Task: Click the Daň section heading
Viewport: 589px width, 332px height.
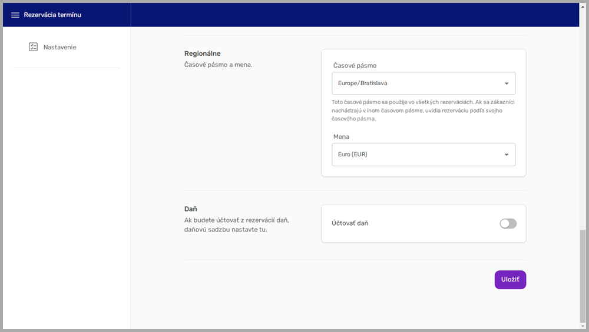Action: pos(190,209)
